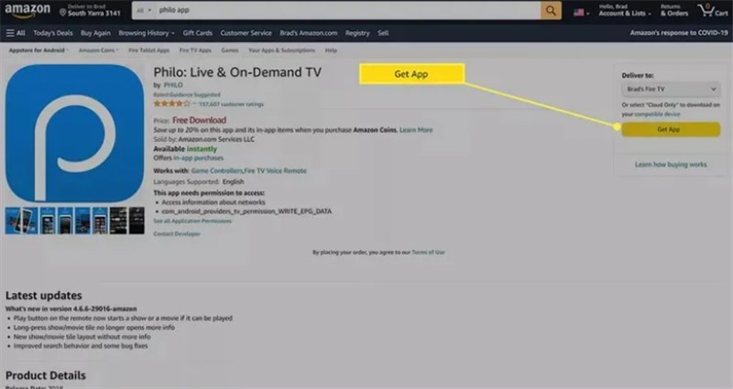Open Learn how buying works
Image resolution: width=733 pixels, height=389 pixels.
tap(671, 165)
